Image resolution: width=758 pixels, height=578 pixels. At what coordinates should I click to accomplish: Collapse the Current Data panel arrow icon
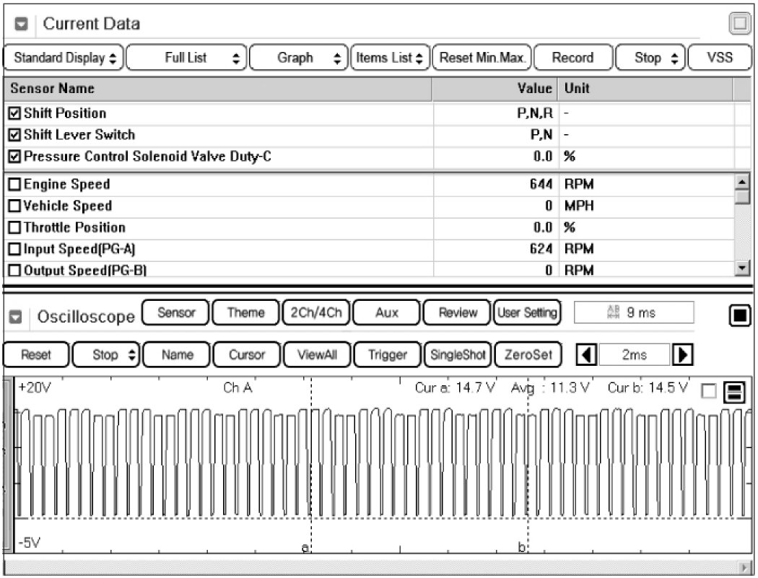coord(22,24)
